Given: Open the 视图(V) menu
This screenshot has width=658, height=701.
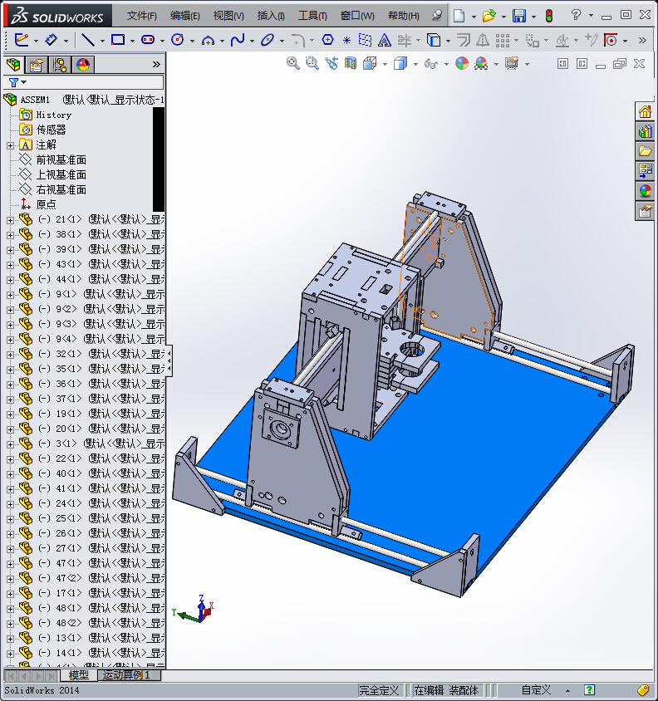Looking at the screenshot, I should click(228, 16).
